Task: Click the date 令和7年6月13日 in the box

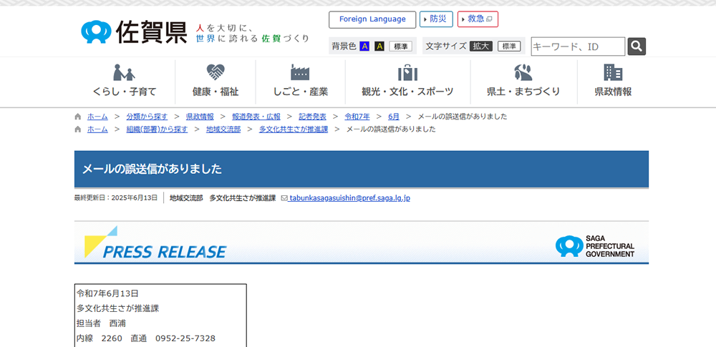Action: [108, 293]
